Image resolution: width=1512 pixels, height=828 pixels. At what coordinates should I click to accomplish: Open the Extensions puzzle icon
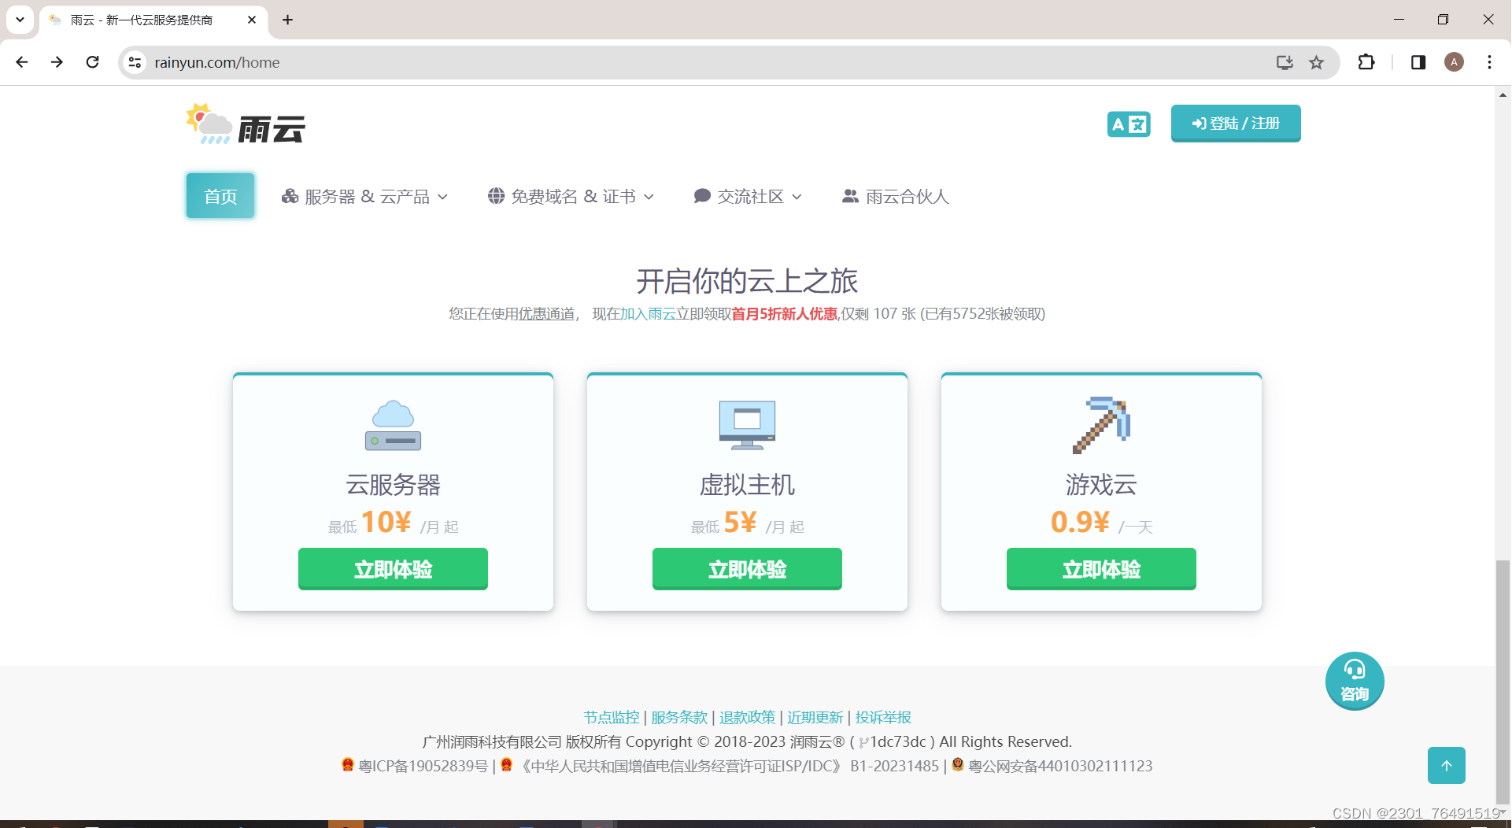pos(1366,62)
